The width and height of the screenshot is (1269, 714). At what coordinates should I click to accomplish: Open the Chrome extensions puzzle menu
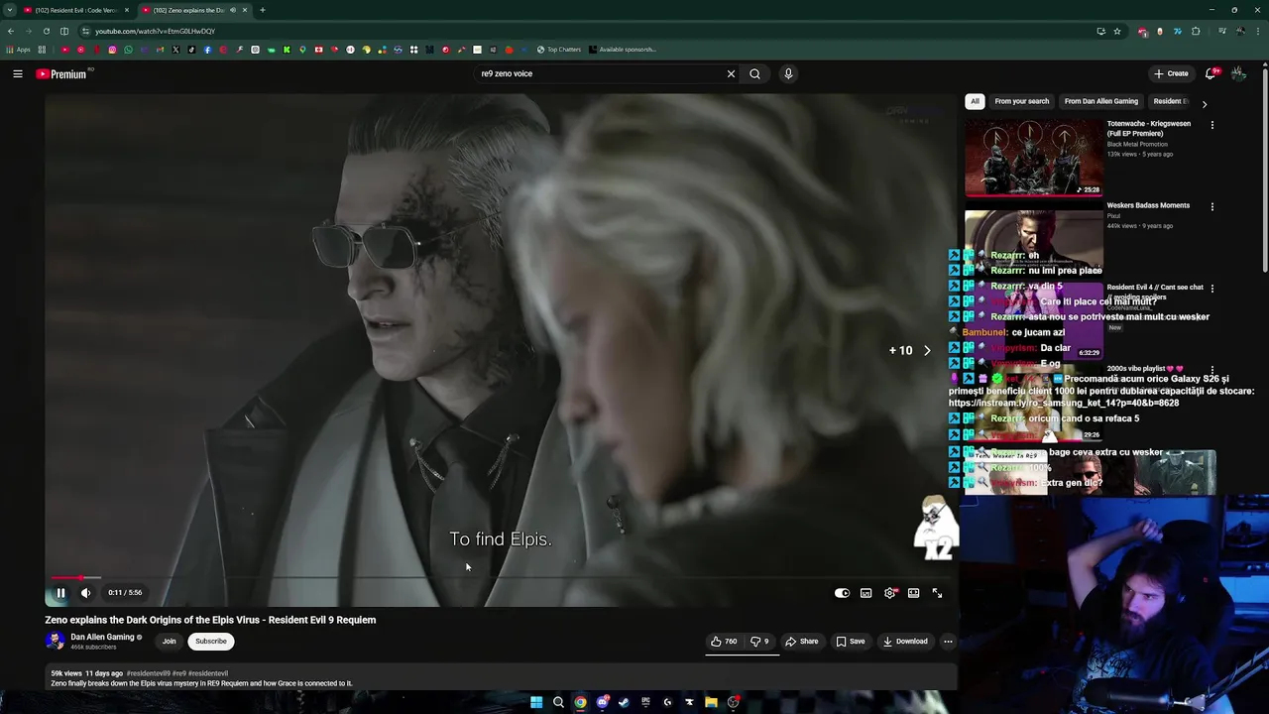click(x=1196, y=31)
